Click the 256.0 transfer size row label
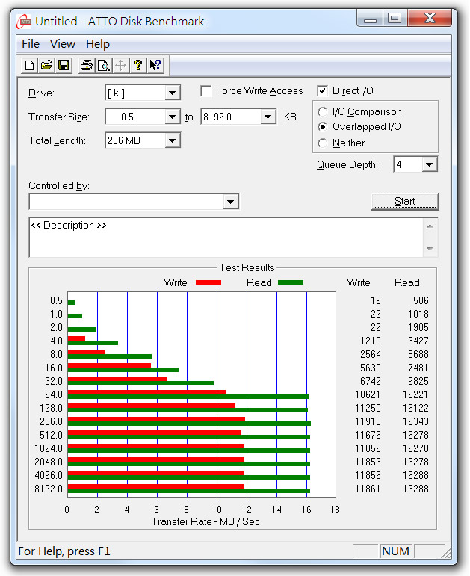 [51, 421]
